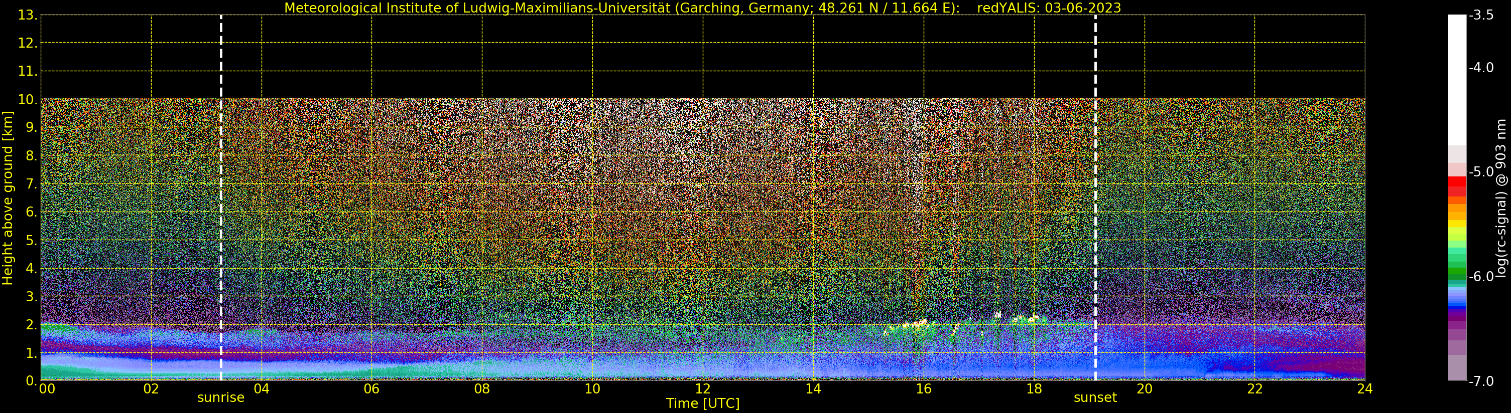
Task: Click the time axis tick 08
Action: pyautogui.click(x=482, y=389)
